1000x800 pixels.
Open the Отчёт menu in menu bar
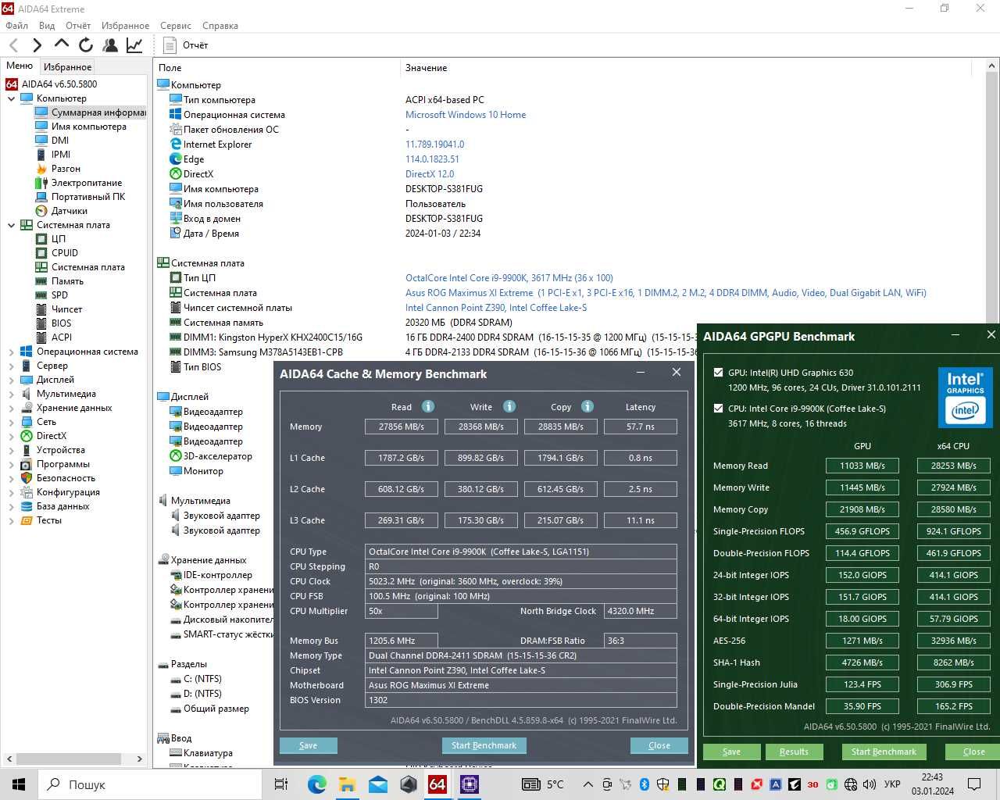tap(78, 26)
